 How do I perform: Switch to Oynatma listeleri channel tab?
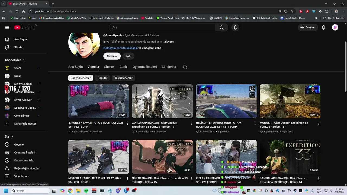pyautogui.click(x=144, y=67)
